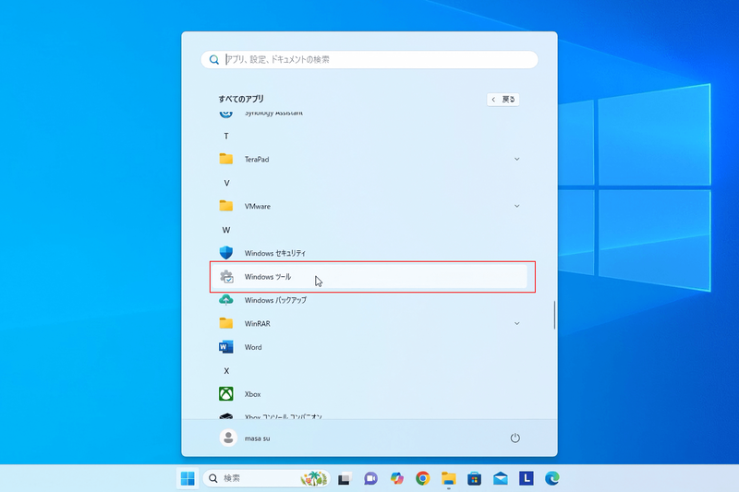Viewport: 739px width, 492px height.
Task: Jump to letter T section header
Action: point(226,136)
